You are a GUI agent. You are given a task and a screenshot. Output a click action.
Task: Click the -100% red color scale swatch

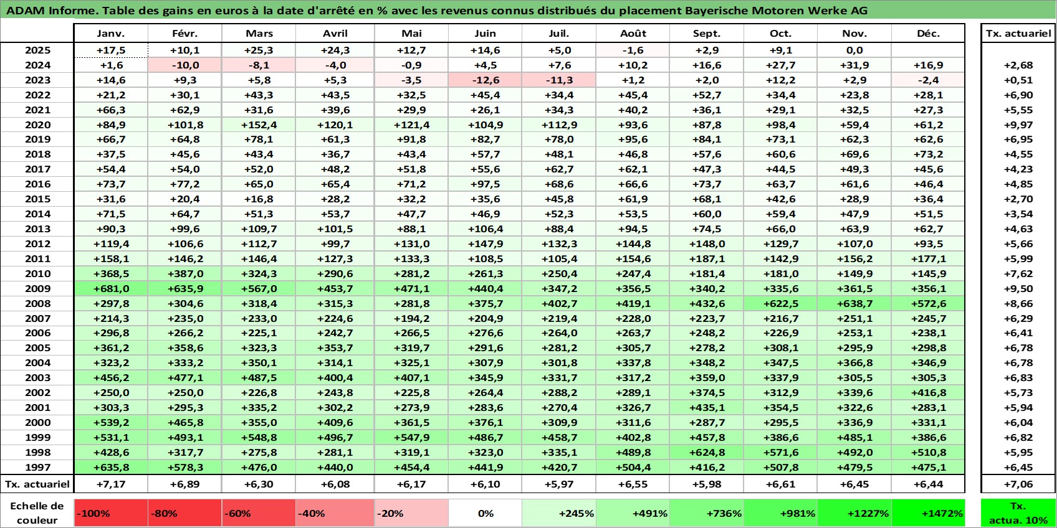tap(111, 513)
